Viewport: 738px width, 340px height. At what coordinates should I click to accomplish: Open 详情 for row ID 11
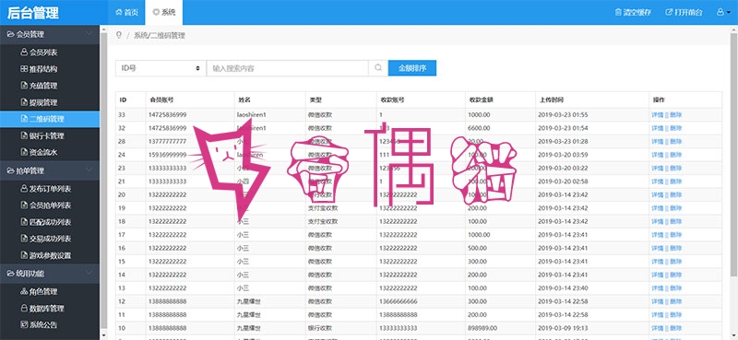pos(657,314)
